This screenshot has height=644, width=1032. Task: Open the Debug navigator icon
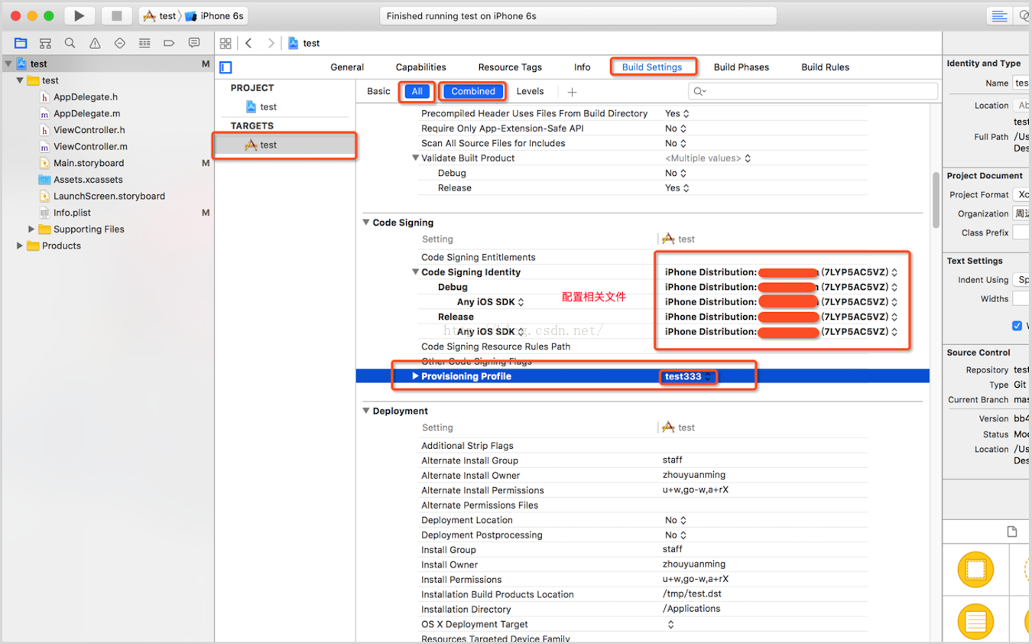(x=144, y=43)
